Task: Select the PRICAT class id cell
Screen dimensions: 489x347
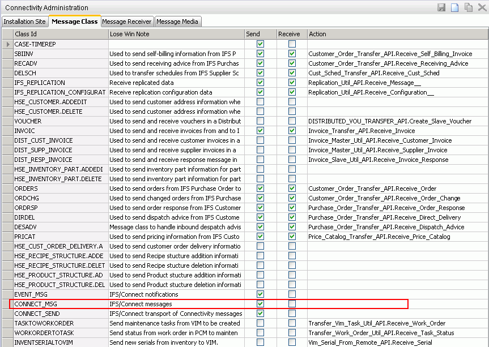Action: coord(60,237)
